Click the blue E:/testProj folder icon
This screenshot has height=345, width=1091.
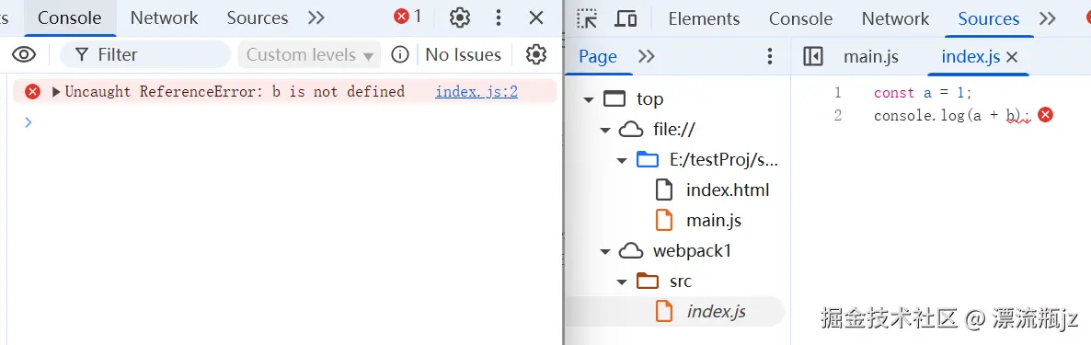(x=648, y=160)
